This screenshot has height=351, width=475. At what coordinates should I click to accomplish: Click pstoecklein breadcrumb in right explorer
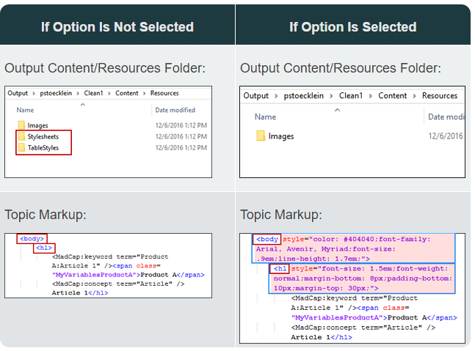303,95
